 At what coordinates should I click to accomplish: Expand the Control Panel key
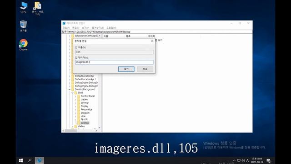[75, 96]
